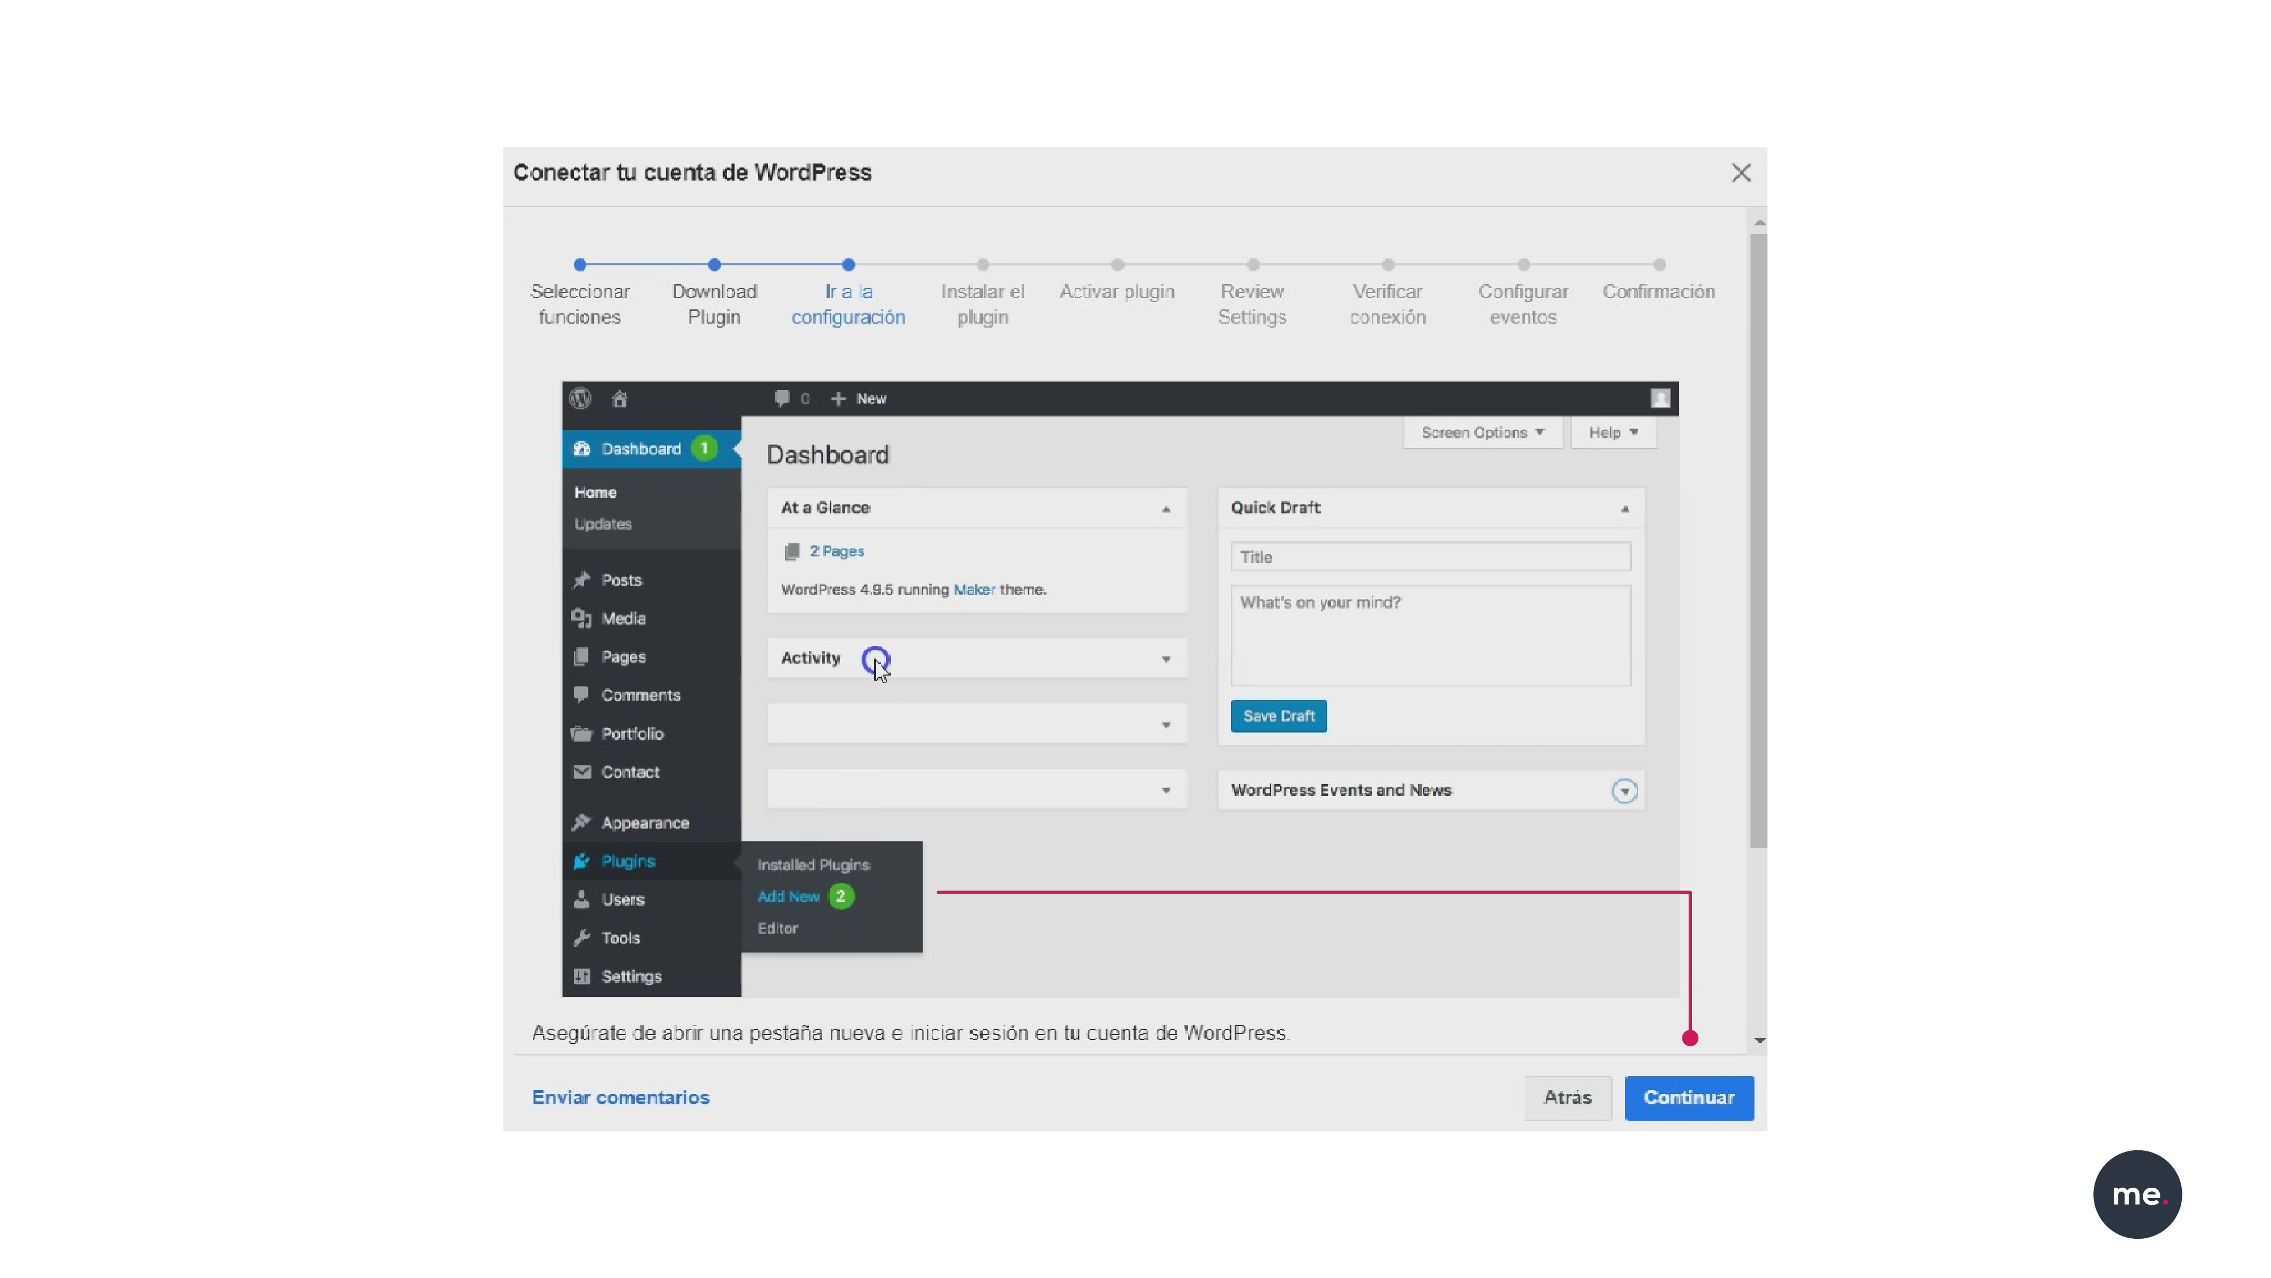This screenshot has width=2271, height=1278.
Task: Click the Save Draft button
Action: (x=1278, y=716)
